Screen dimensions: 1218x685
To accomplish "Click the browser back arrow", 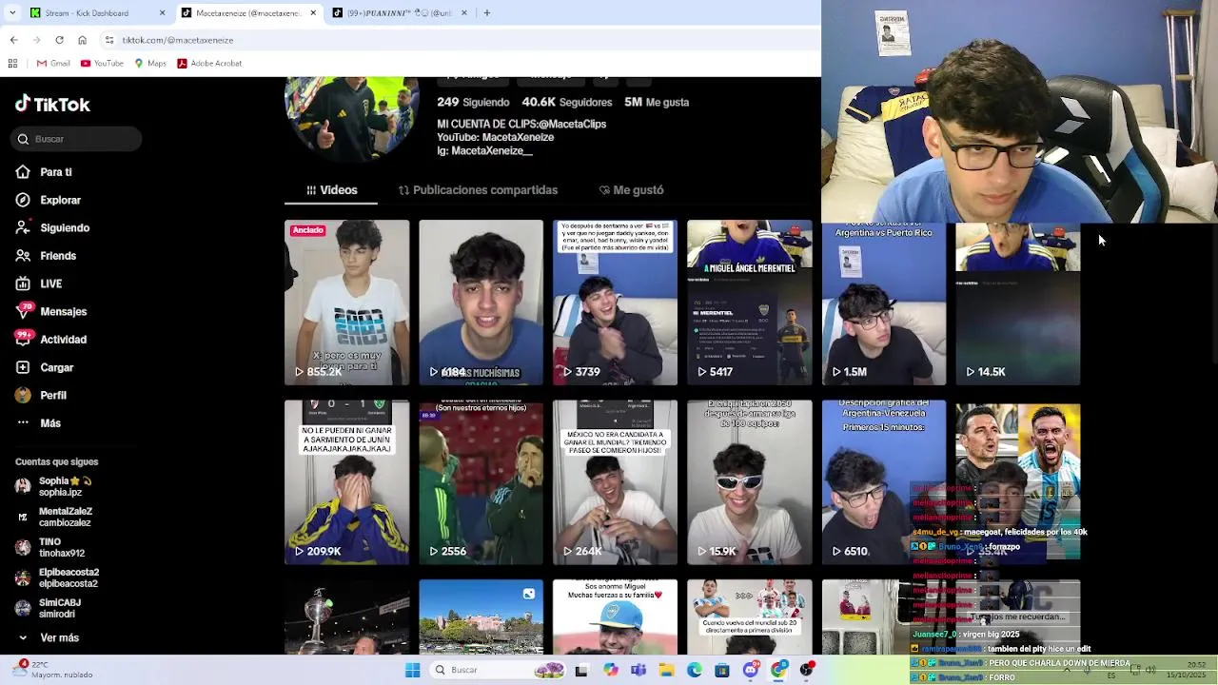I will (x=13, y=40).
